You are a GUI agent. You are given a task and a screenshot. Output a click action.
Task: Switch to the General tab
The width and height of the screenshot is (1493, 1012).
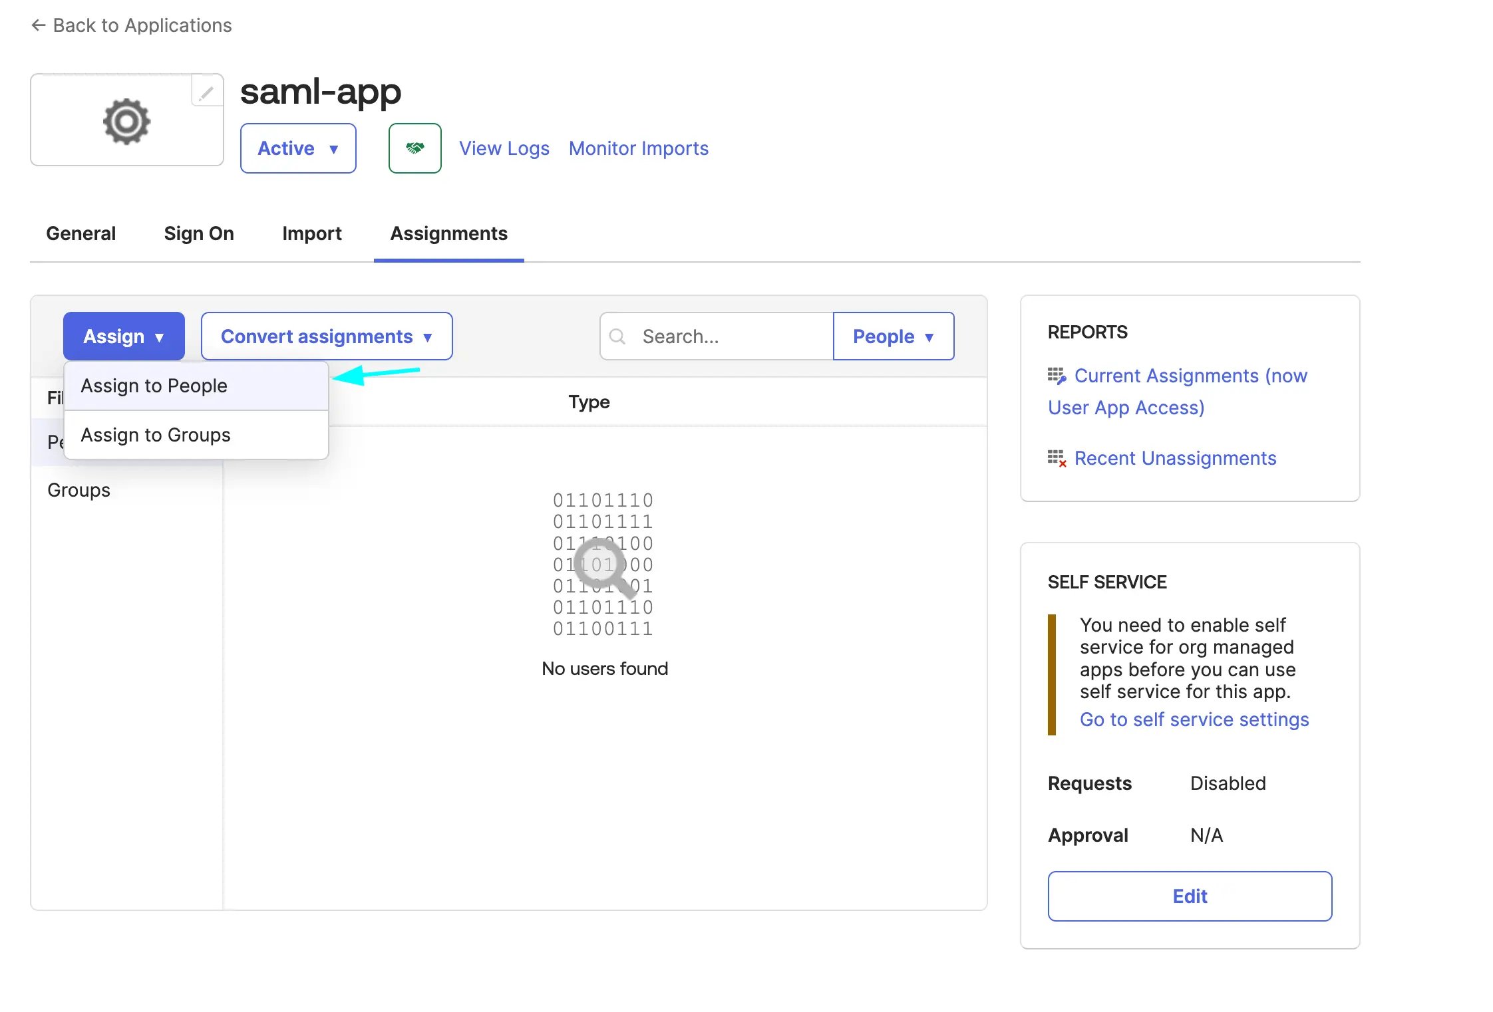pyautogui.click(x=81, y=233)
